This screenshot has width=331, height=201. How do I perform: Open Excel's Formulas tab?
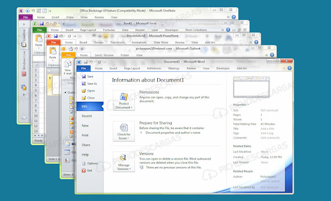pyautogui.click(x=109, y=30)
